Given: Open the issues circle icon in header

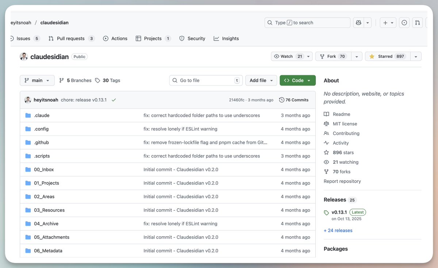Looking at the screenshot, I should point(404,23).
